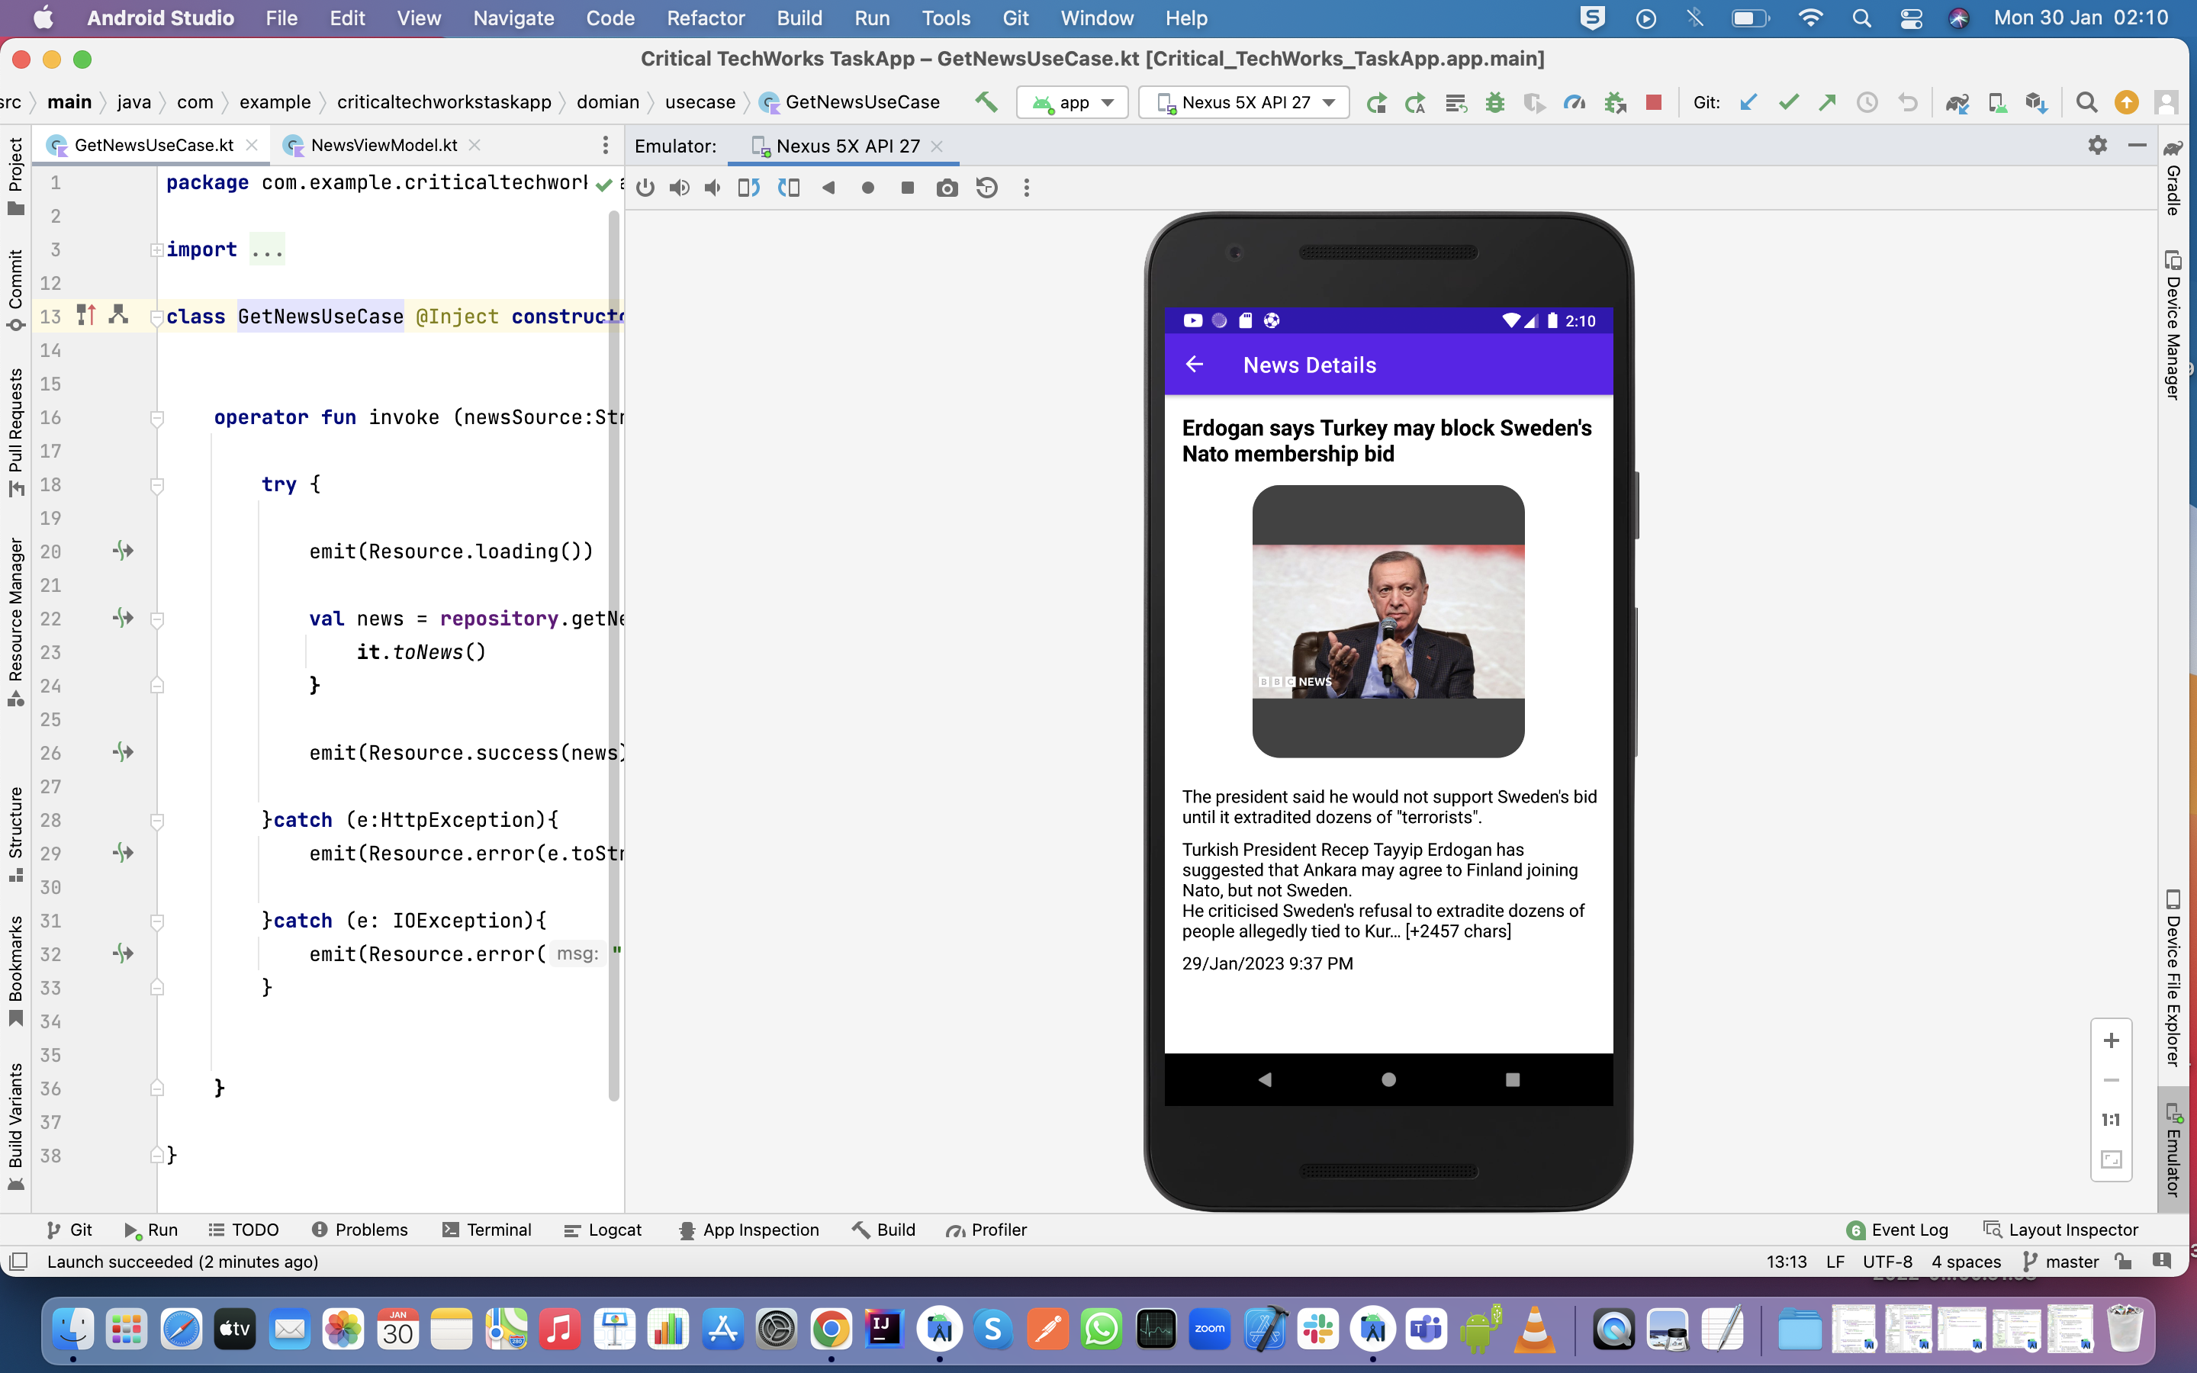Image resolution: width=2197 pixels, height=1373 pixels.
Task: Lower emulator volume with volume-down icon
Action: coord(712,188)
